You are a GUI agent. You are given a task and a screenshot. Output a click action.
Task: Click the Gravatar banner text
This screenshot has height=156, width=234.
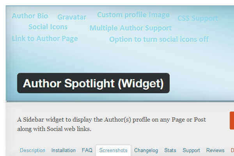click(72, 17)
